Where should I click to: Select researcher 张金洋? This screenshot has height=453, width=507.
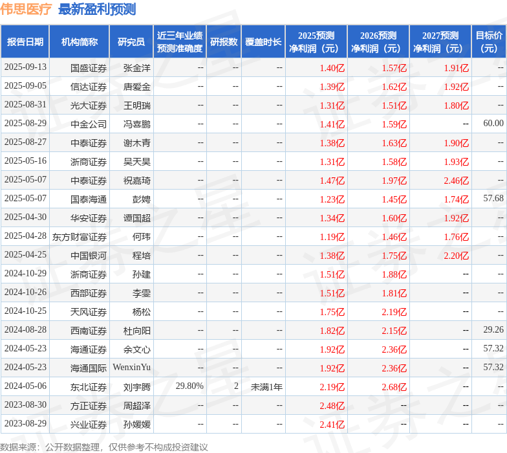[137, 68]
